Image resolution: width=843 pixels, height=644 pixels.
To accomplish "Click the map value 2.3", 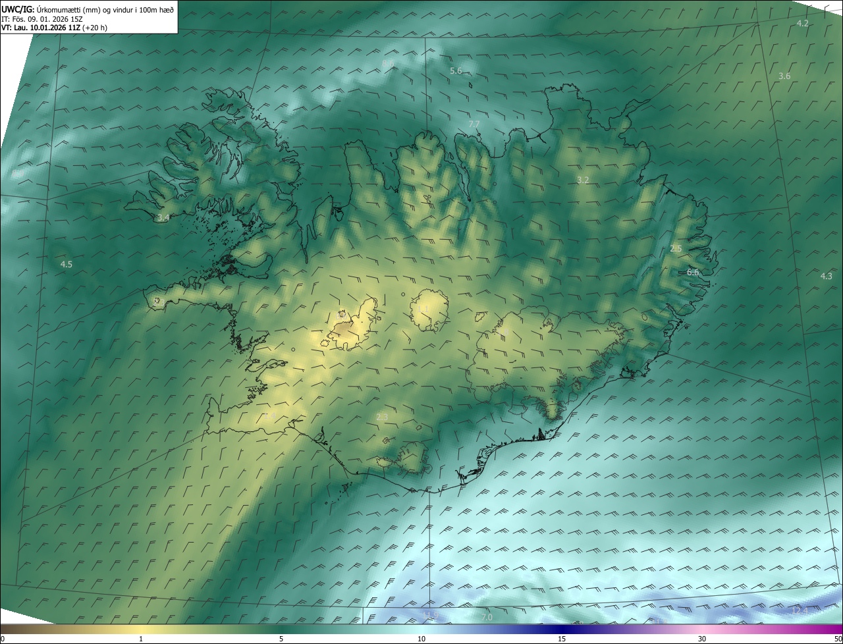I will [382, 417].
